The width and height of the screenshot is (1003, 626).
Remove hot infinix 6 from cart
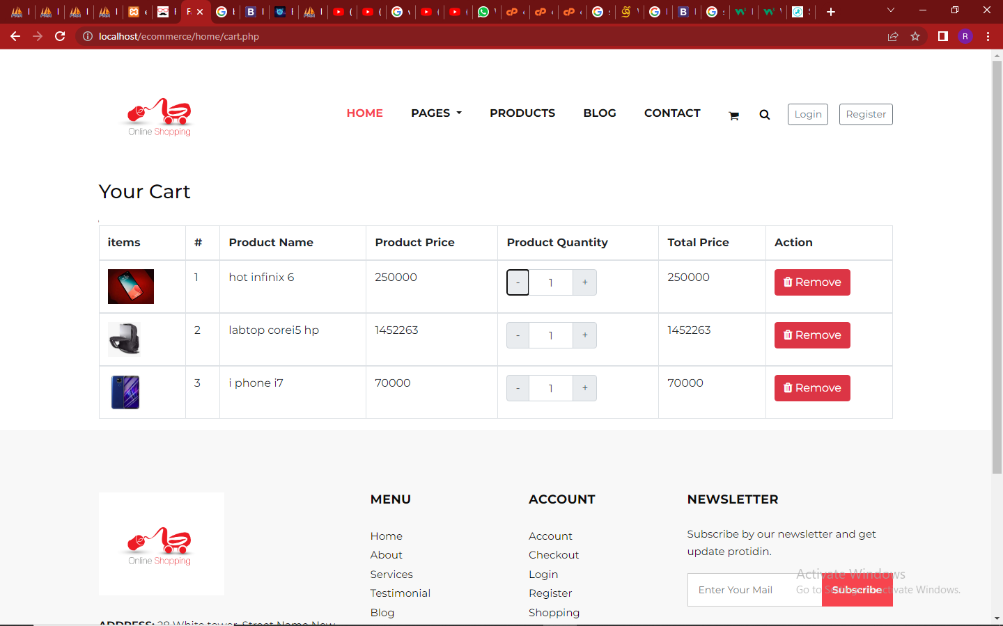pos(811,282)
